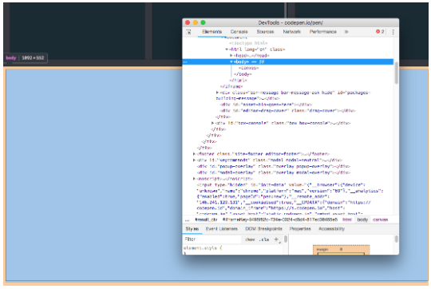Toggle the :hov element state panel
The image size is (431, 289).
point(250,240)
